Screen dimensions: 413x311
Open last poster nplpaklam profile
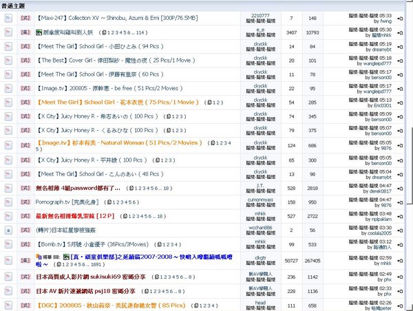(381, 219)
